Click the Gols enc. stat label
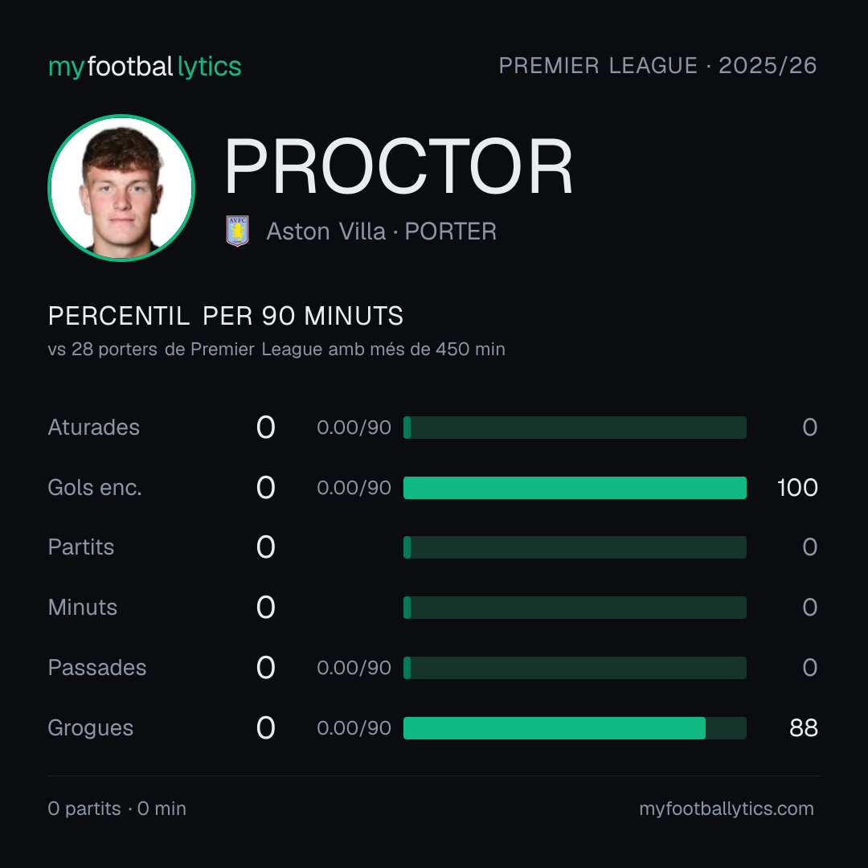Screen dimensions: 868x868 tap(95, 488)
